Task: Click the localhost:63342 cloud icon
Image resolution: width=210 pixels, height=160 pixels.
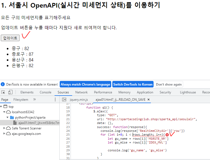Action: (8, 112)
